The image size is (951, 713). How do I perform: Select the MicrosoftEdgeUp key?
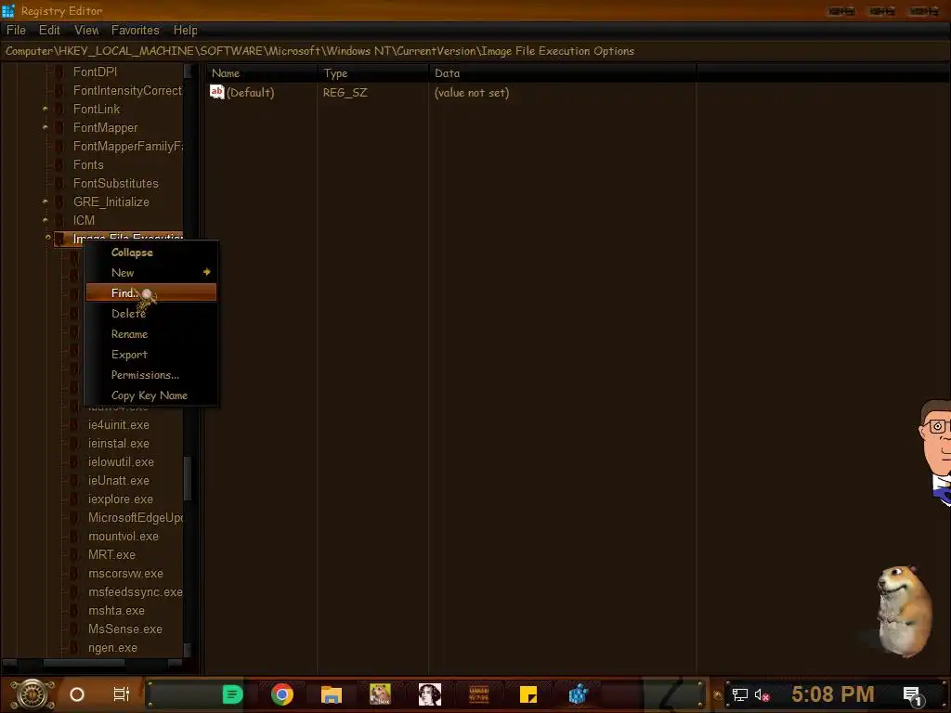pos(136,517)
